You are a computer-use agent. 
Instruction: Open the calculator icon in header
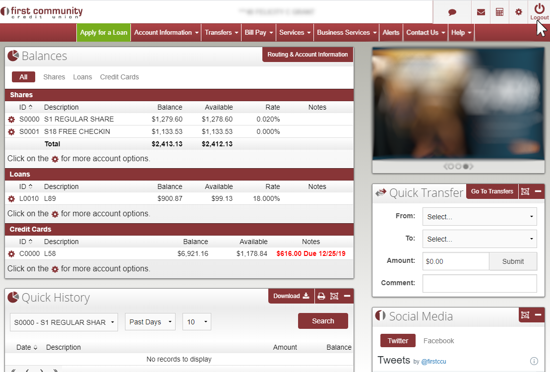tap(499, 12)
